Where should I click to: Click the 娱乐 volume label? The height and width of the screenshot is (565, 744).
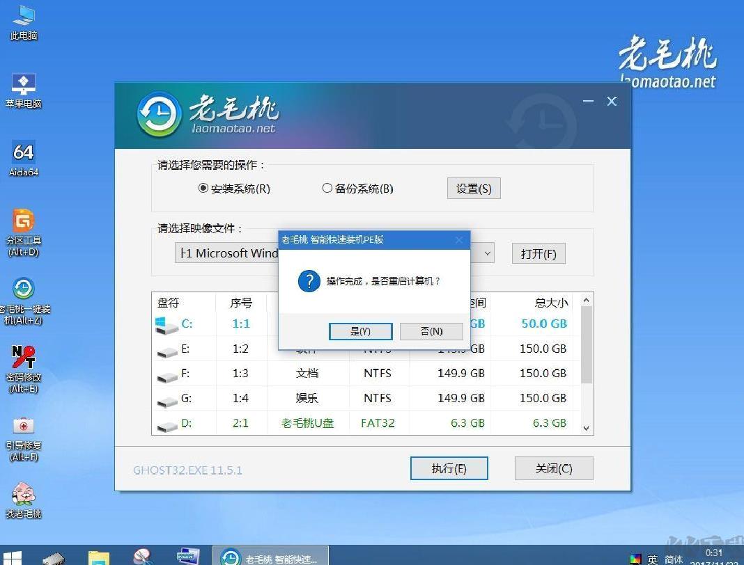(307, 398)
